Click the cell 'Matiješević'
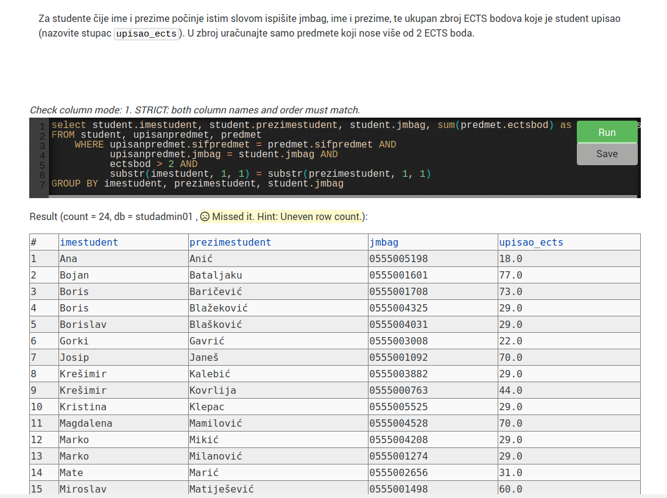 [278, 489]
